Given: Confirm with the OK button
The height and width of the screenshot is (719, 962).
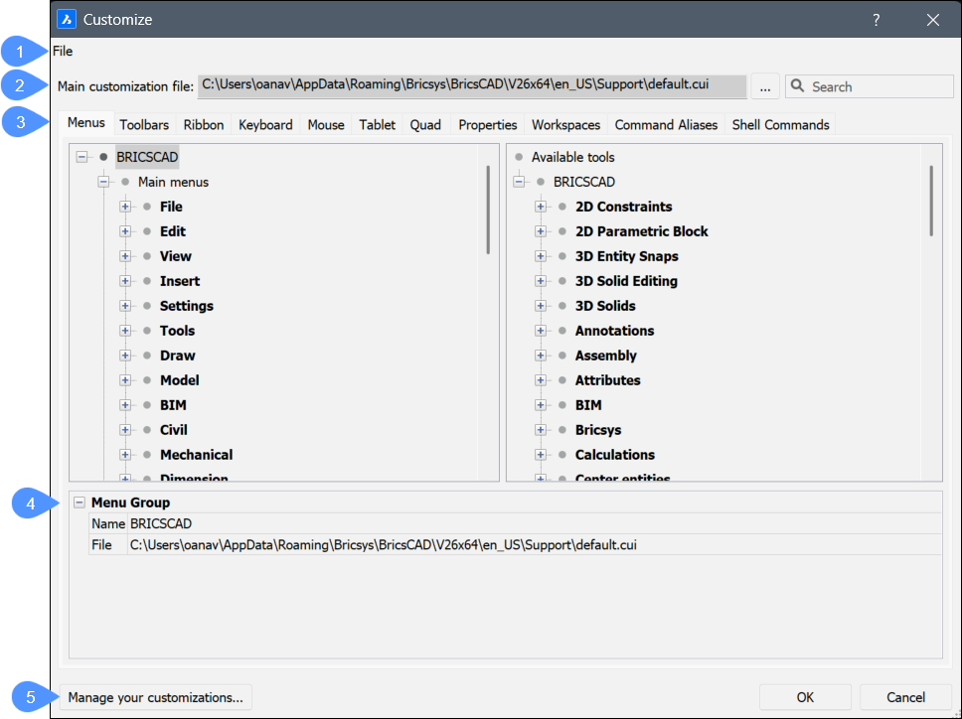Looking at the screenshot, I should pyautogui.click(x=805, y=697).
